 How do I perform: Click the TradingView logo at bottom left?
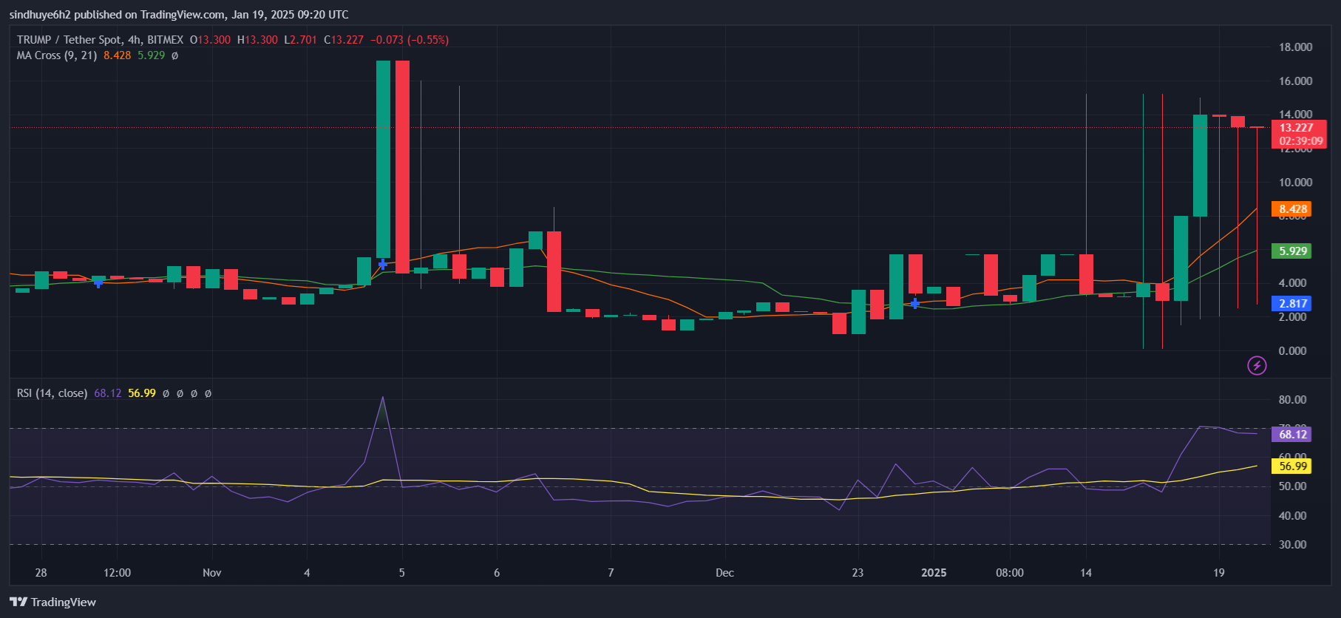pyautogui.click(x=53, y=602)
